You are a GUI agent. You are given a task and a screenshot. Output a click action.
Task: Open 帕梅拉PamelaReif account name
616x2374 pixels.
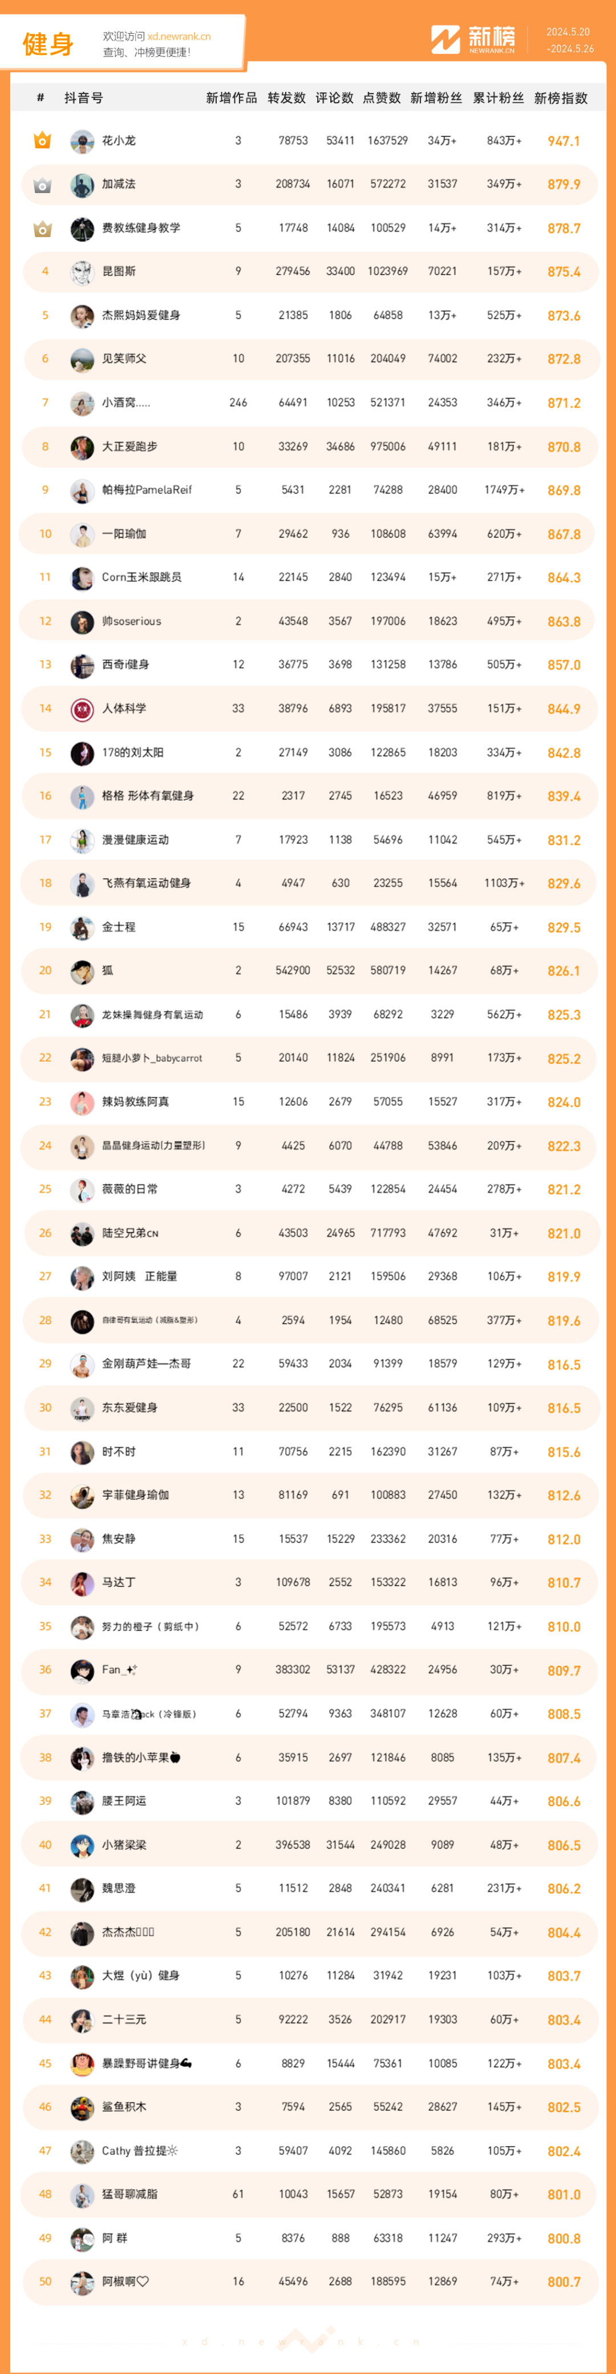click(x=147, y=491)
